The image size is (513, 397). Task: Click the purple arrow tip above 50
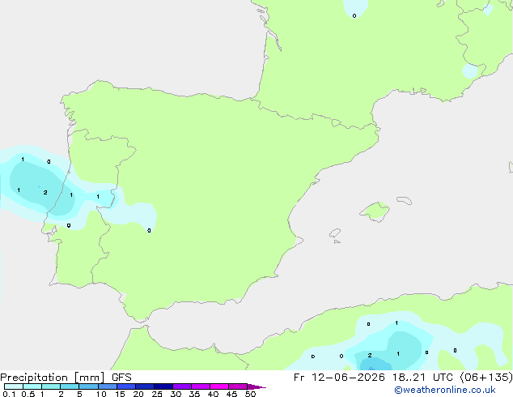(256, 386)
